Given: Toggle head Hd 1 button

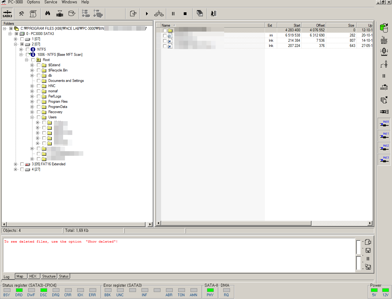Looking at the screenshot, I should point(384,136).
